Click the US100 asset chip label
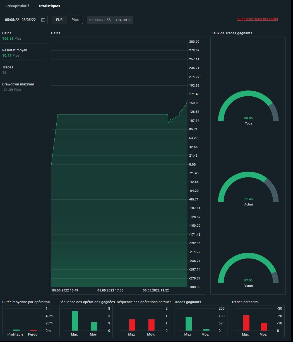Viewport: 293px width, 342px height. [x=121, y=20]
